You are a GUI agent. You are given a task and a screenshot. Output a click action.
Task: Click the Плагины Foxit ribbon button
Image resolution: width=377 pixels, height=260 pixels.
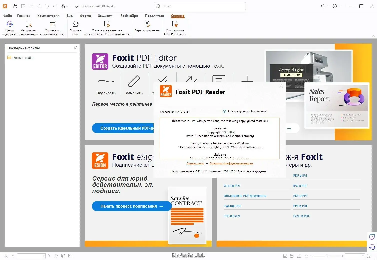coord(75,28)
